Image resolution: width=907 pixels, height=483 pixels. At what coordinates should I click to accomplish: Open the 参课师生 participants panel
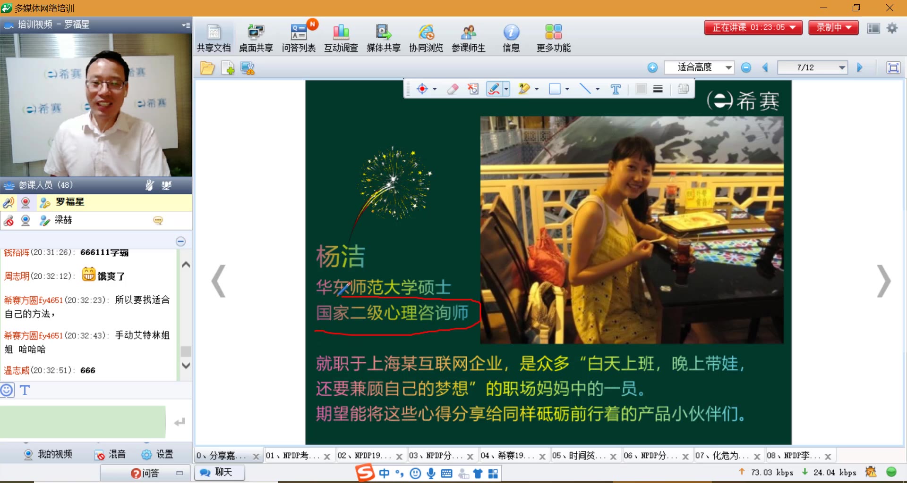click(469, 38)
